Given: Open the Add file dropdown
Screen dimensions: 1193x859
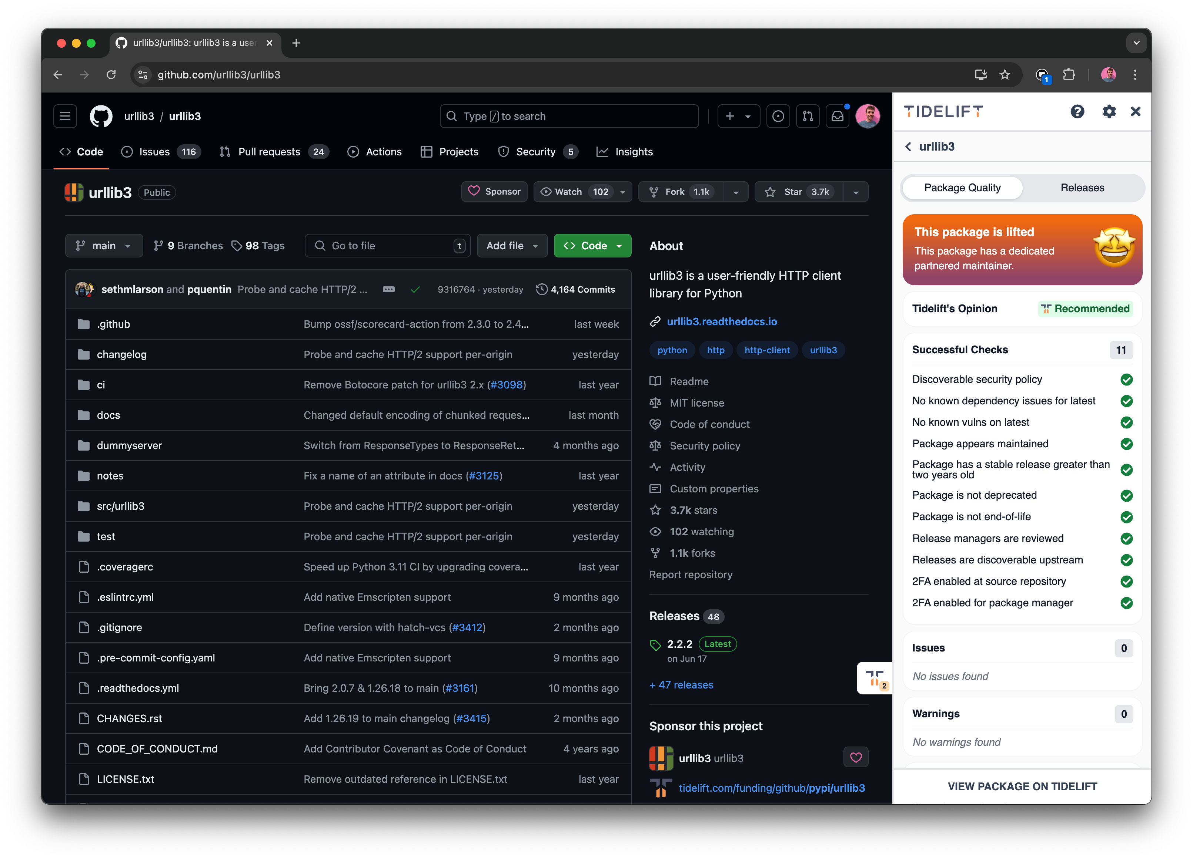Looking at the screenshot, I should (511, 246).
